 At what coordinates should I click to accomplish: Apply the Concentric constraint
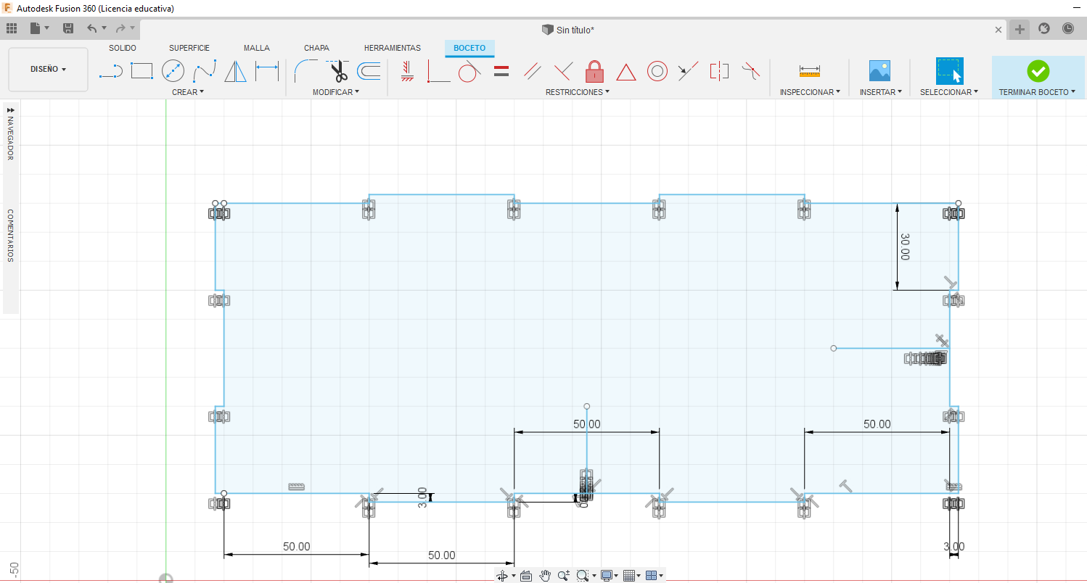657,71
